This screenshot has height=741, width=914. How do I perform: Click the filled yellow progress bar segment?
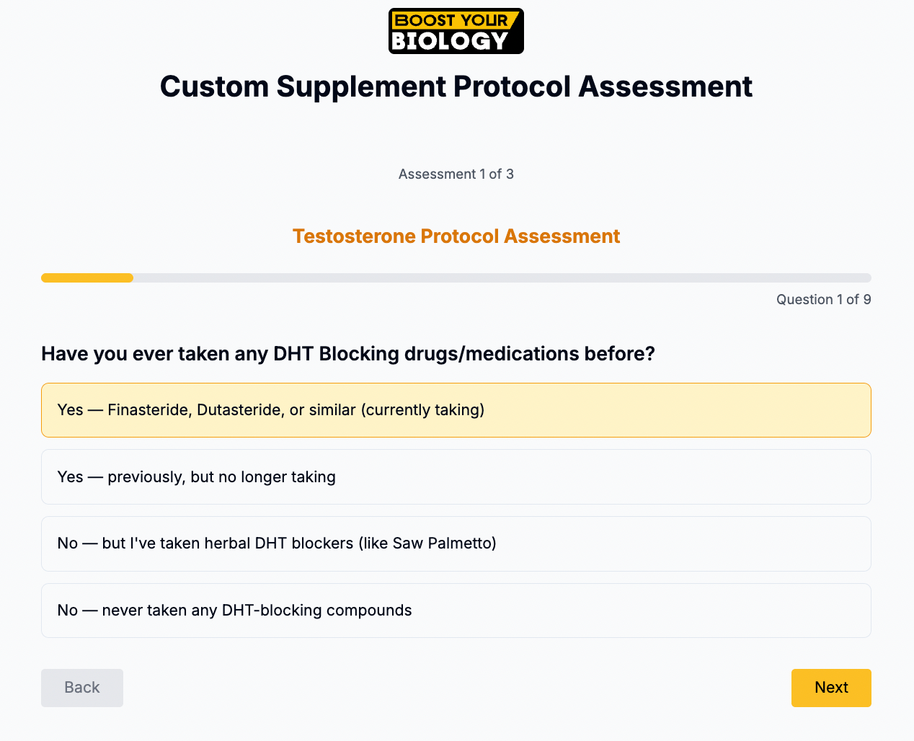tap(87, 278)
